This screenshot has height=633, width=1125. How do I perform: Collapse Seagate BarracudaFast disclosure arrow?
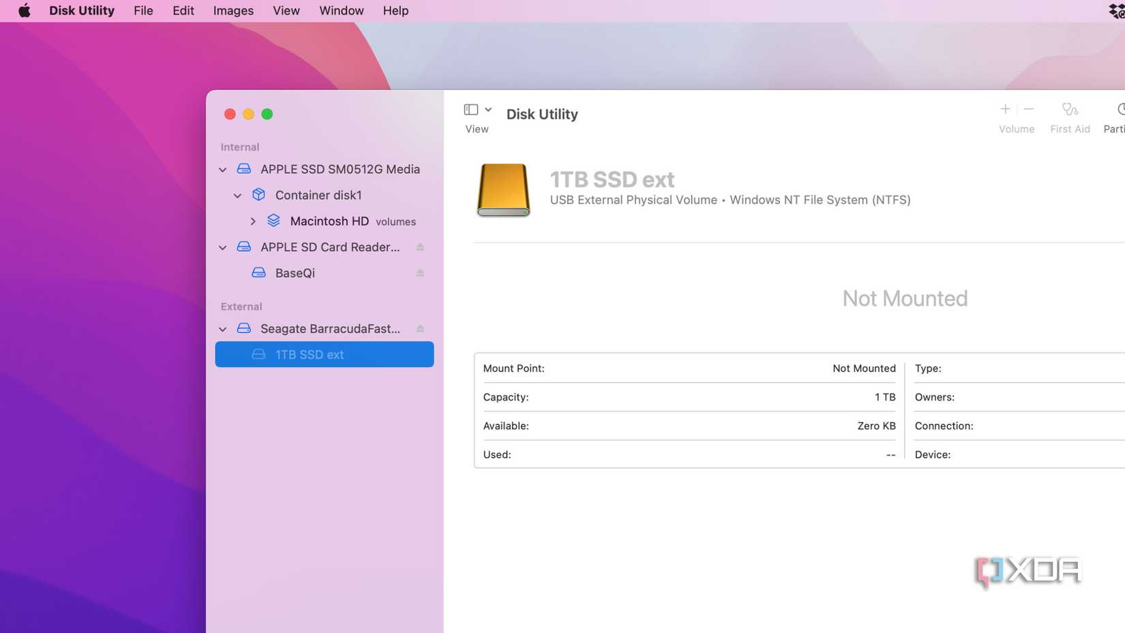(223, 329)
